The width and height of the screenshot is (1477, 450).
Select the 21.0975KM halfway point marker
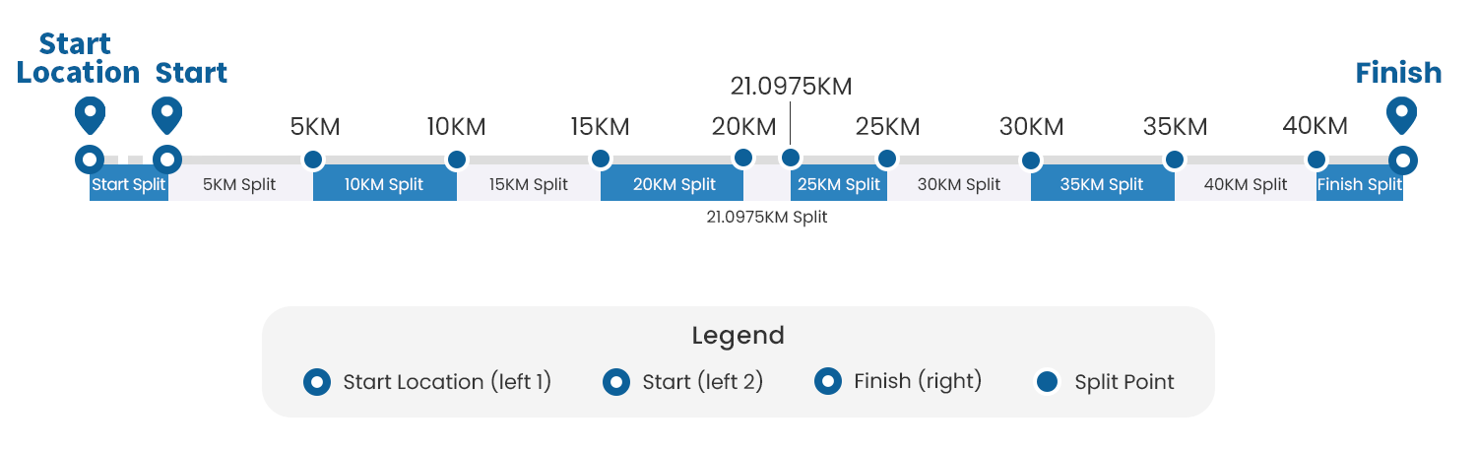[790, 158]
